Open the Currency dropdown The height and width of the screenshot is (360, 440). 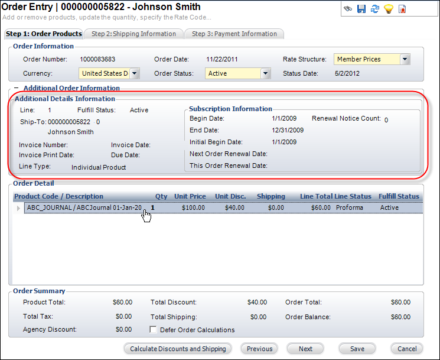(135, 73)
